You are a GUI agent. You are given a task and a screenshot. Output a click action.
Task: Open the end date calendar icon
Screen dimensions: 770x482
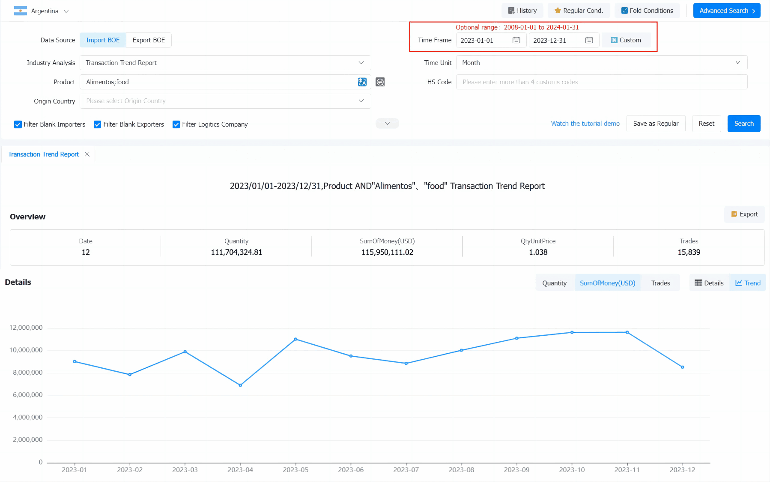tap(589, 40)
